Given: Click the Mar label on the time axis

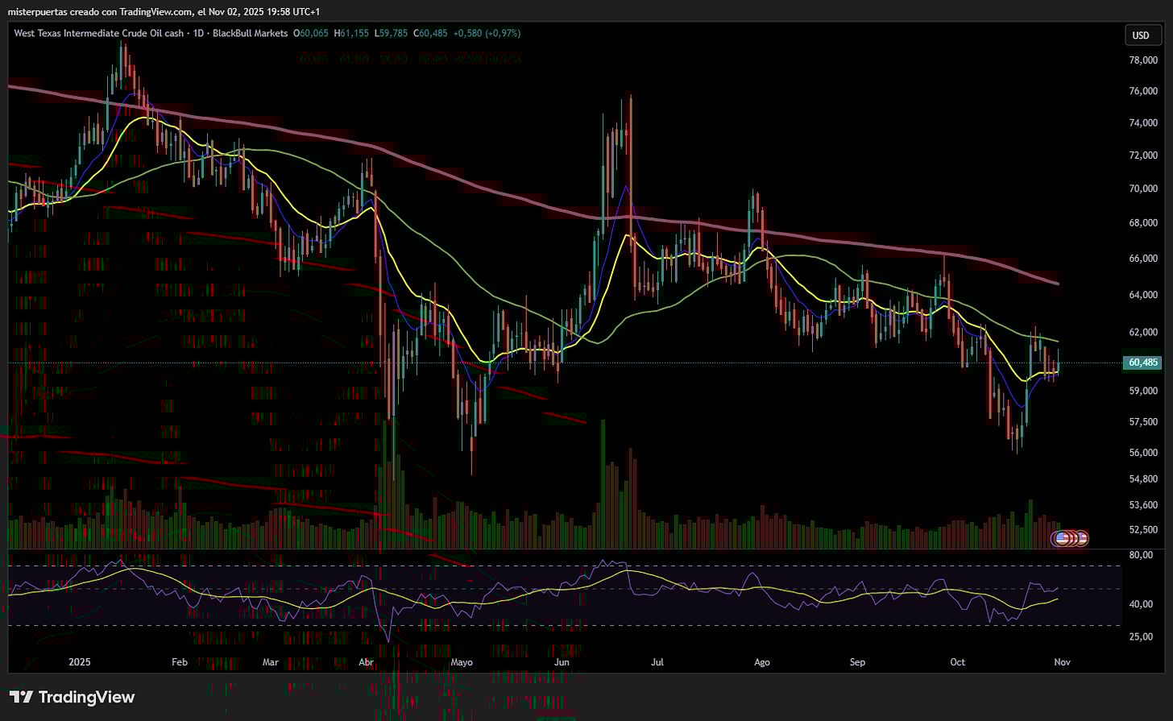Looking at the screenshot, I should (x=271, y=662).
